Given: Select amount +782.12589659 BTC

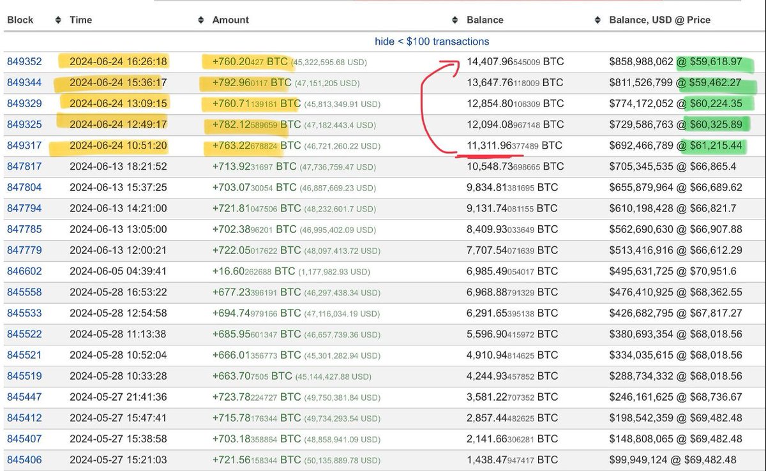Looking at the screenshot, I should 257,125.
